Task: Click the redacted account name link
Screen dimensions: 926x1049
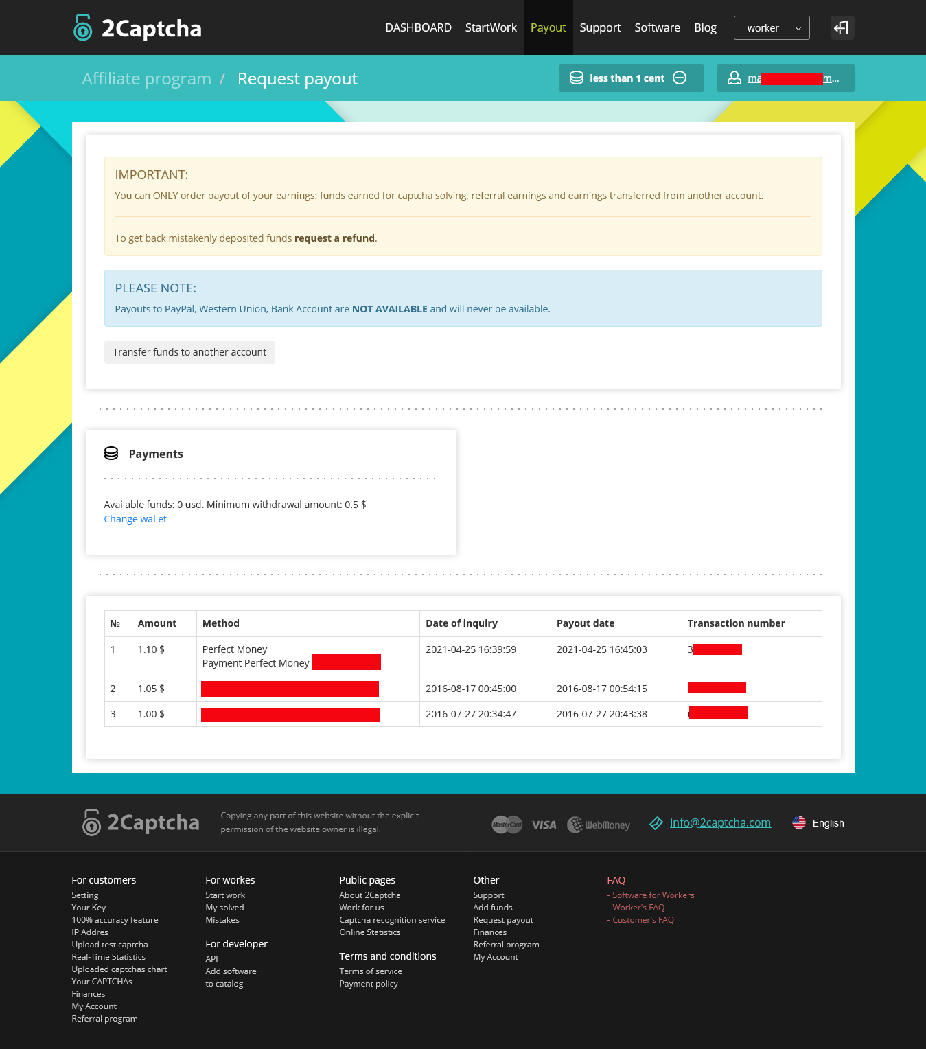Action: tap(794, 78)
